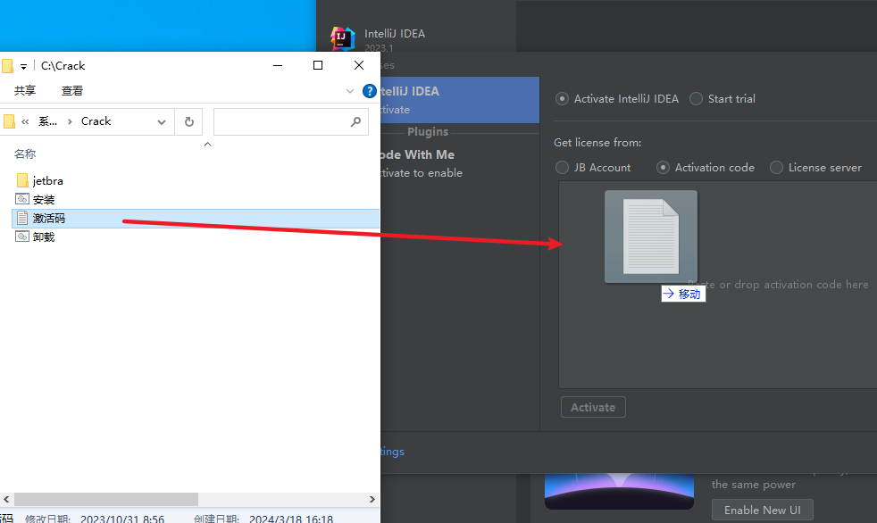
Task: Click the address bar folder icon
Action: coord(9,121)
